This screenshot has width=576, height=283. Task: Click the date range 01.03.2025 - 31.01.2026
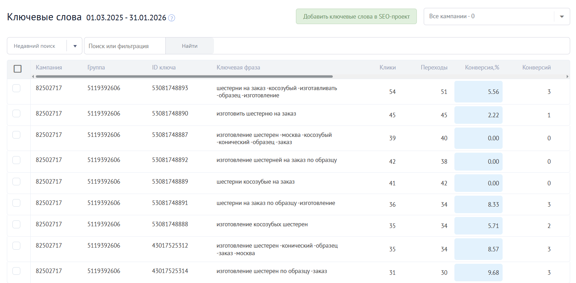[x=126, y=18]
